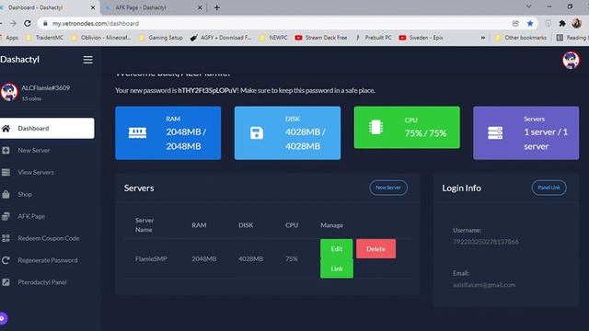The height and width of the screenshot is (331, 589).
Task: Click the New Server plus icon
Action: [6, 151]
